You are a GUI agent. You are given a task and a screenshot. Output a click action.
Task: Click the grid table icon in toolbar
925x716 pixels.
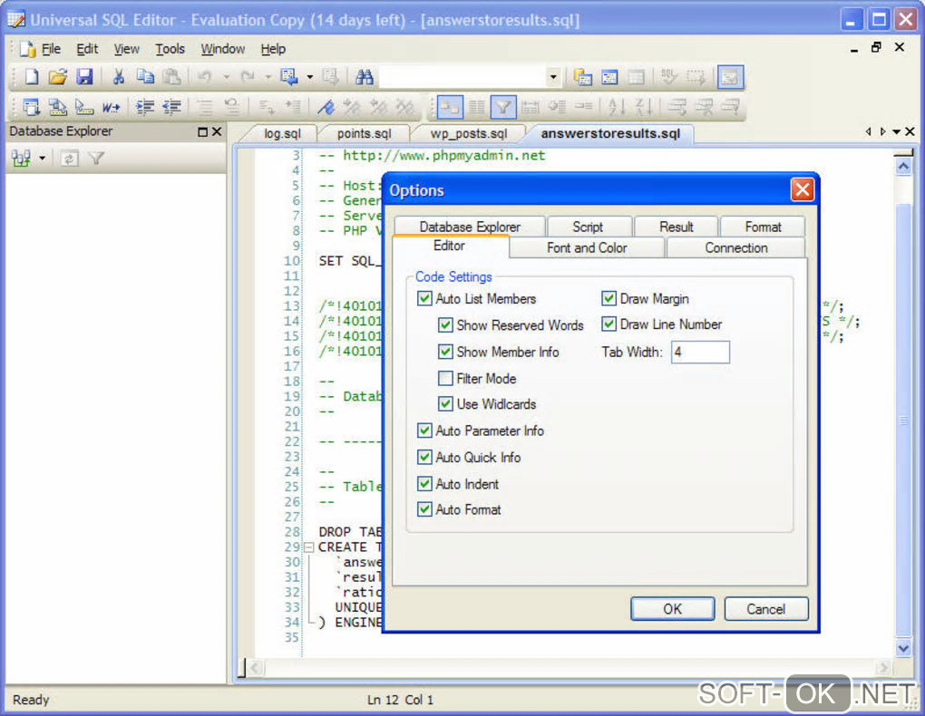636,77
